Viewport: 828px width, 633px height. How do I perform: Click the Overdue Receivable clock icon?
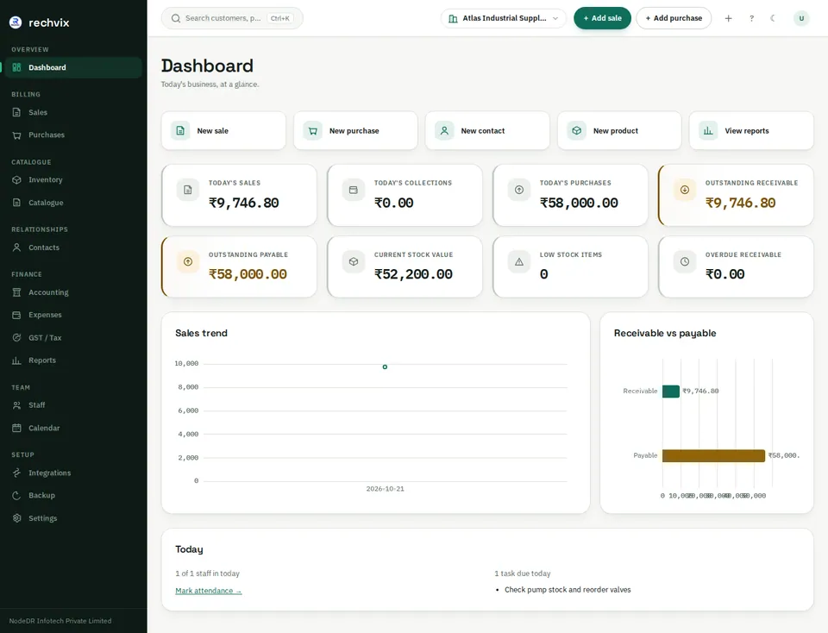coord(684,262)
